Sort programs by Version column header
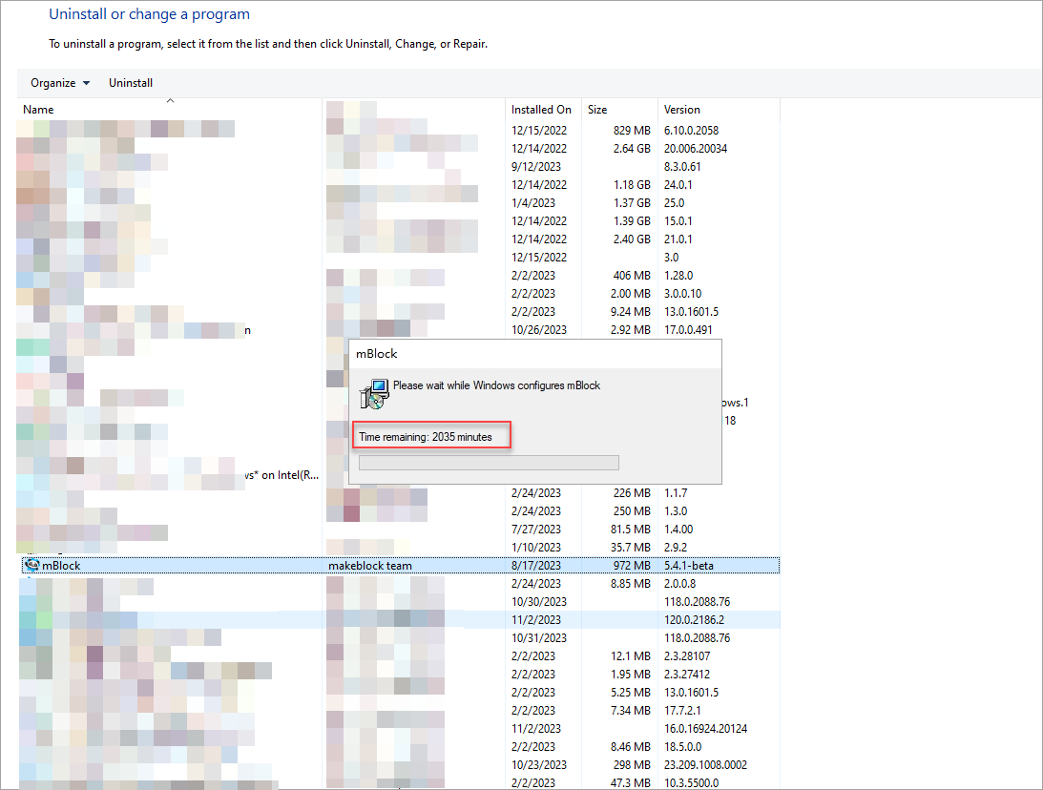This screenshot has width=1043, height=790. coord(681,110)
